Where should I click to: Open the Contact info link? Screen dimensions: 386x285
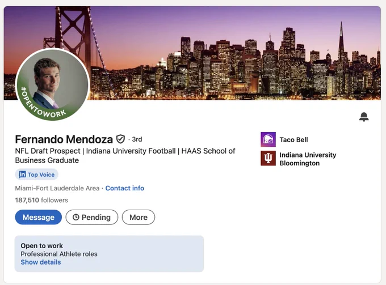pos(125,188)
